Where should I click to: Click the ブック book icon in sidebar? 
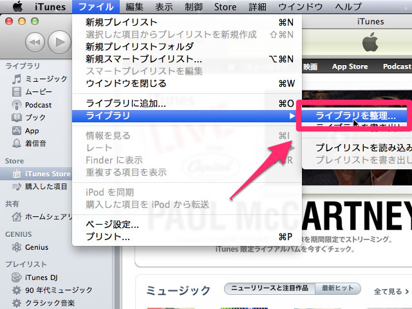17,117
